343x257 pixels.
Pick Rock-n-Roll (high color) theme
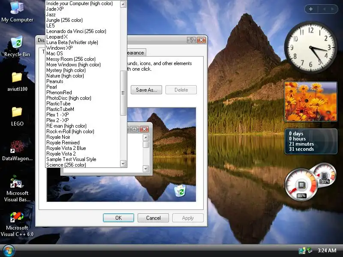[x=83, y=131]
